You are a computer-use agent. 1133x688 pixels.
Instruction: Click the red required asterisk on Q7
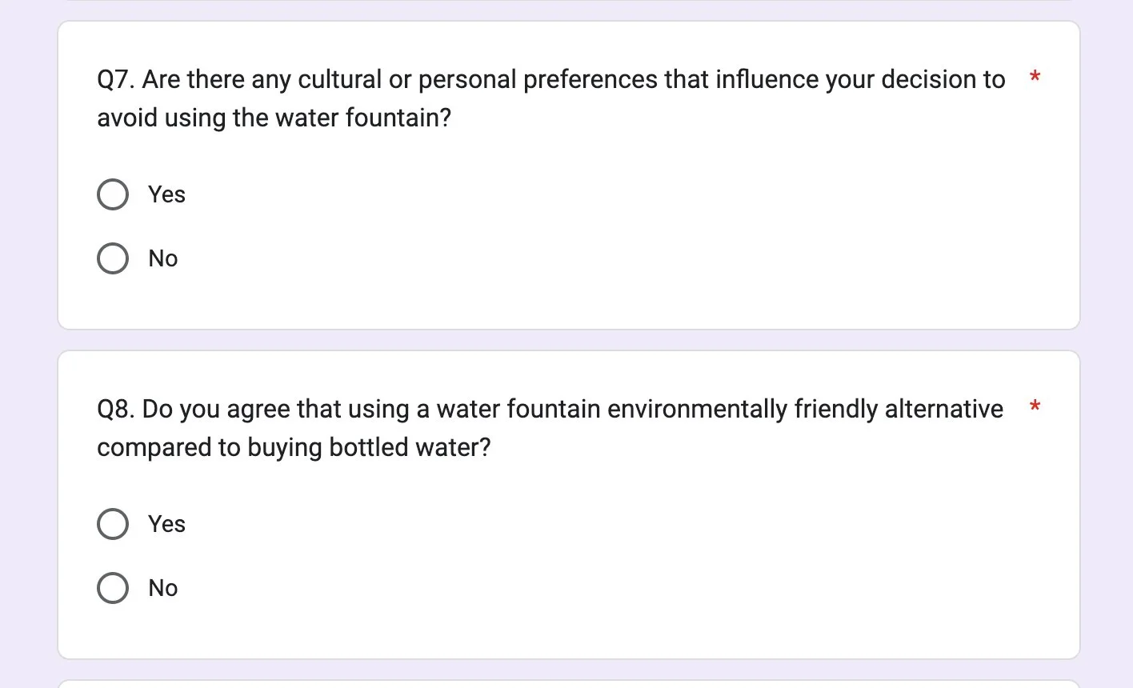click(x=1035, y=78)
